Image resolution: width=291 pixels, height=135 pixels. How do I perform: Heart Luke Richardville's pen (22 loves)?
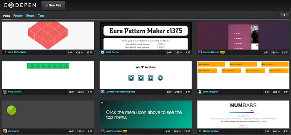click(x=89, y=53)
